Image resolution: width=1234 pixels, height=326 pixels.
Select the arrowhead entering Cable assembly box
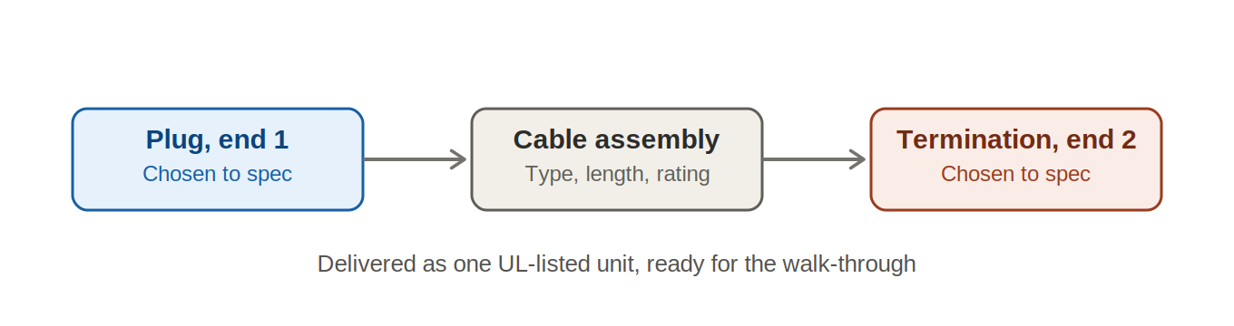[458, 159]
